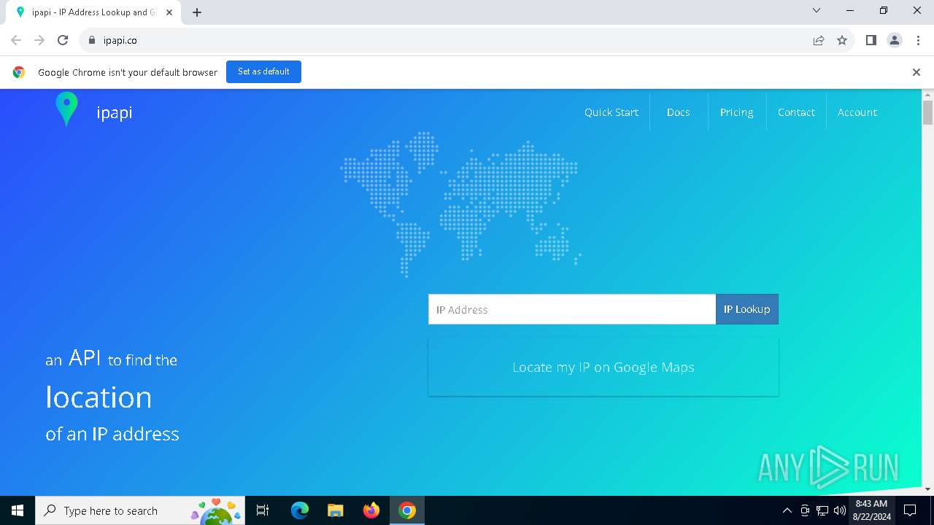Screen dimensions: 934x525
Task: Open the Account menu item
Action: tap(857, 112)
